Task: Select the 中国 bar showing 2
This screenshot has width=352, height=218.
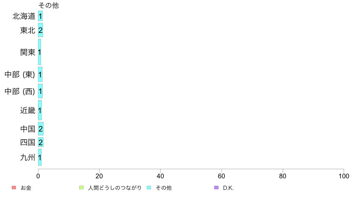Action: 41,129
